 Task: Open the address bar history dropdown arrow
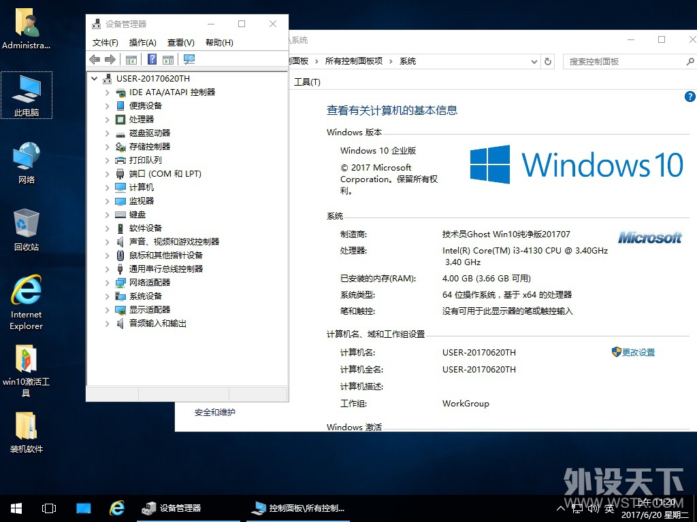pyautogui.click(x=534, y=62)
